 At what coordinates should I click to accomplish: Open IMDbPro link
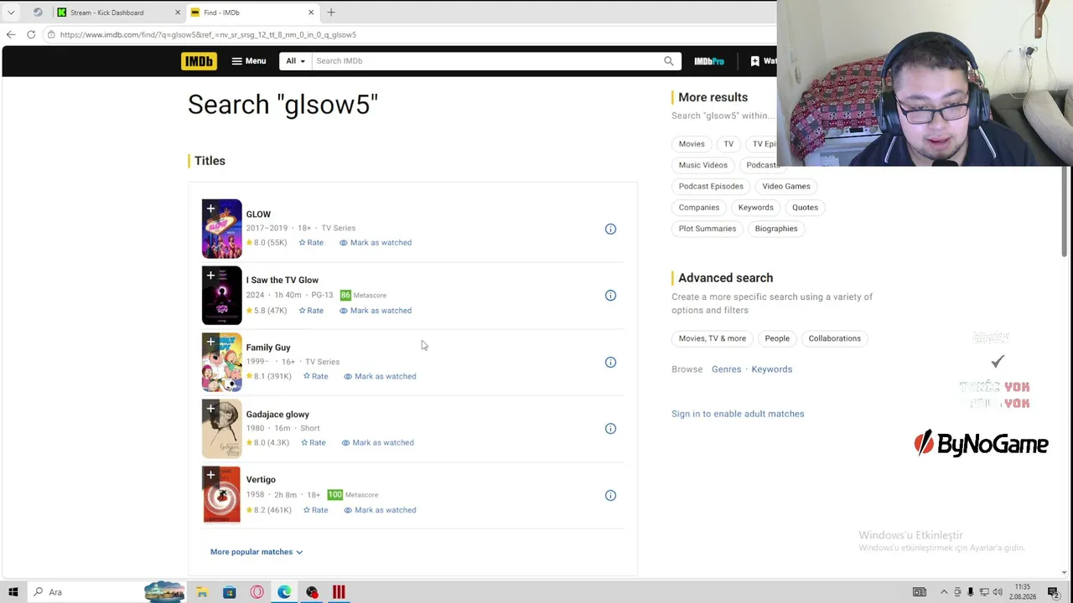(709, 61)
